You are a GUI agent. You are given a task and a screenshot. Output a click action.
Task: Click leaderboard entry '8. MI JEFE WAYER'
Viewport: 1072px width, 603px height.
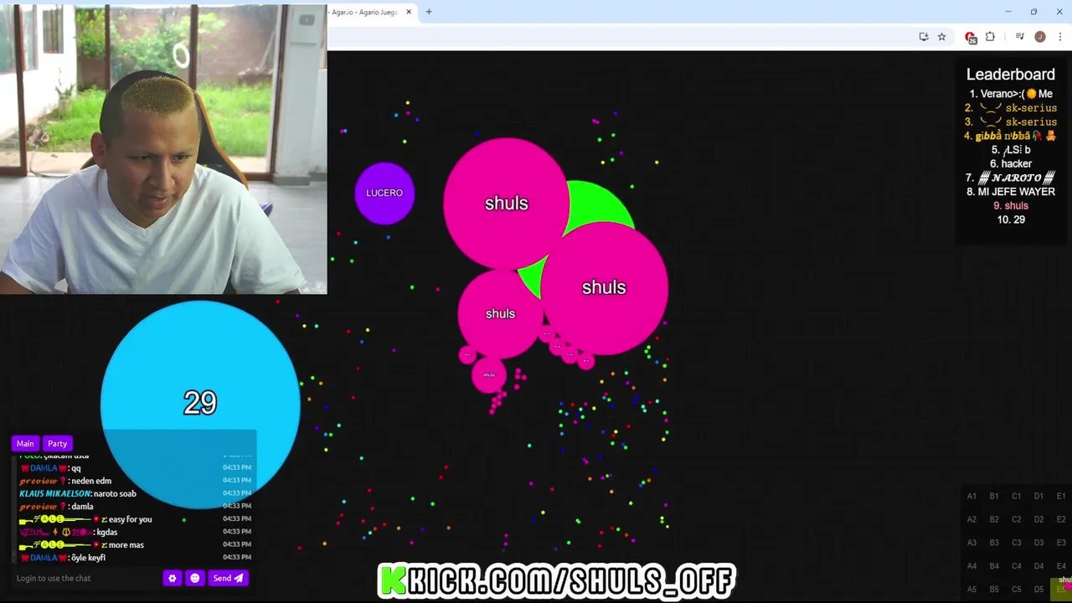[x=1011, y=192]
